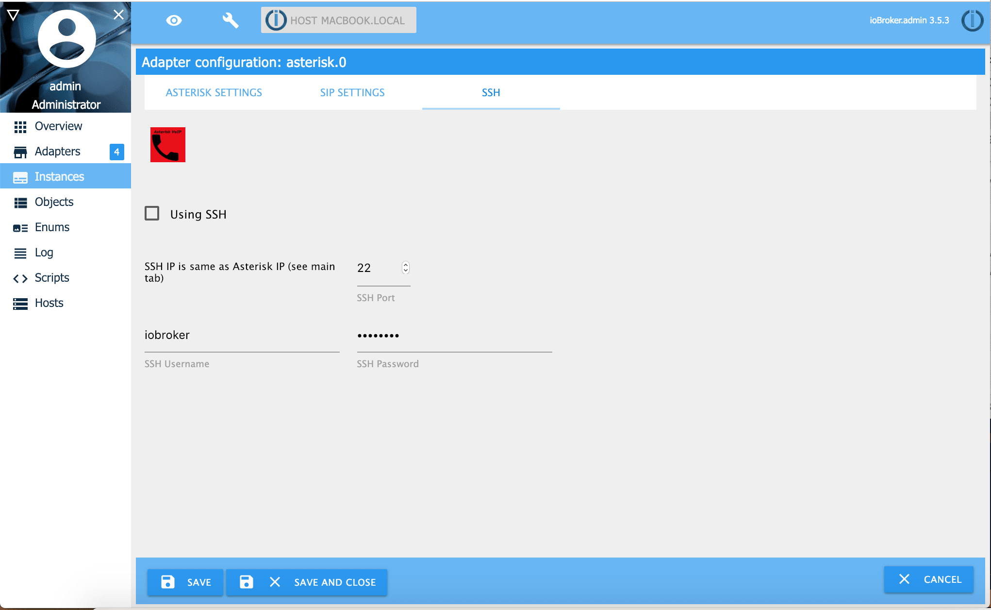Navigate to Hosts in sidebar

pyautogui.click(x=49, y=303)
